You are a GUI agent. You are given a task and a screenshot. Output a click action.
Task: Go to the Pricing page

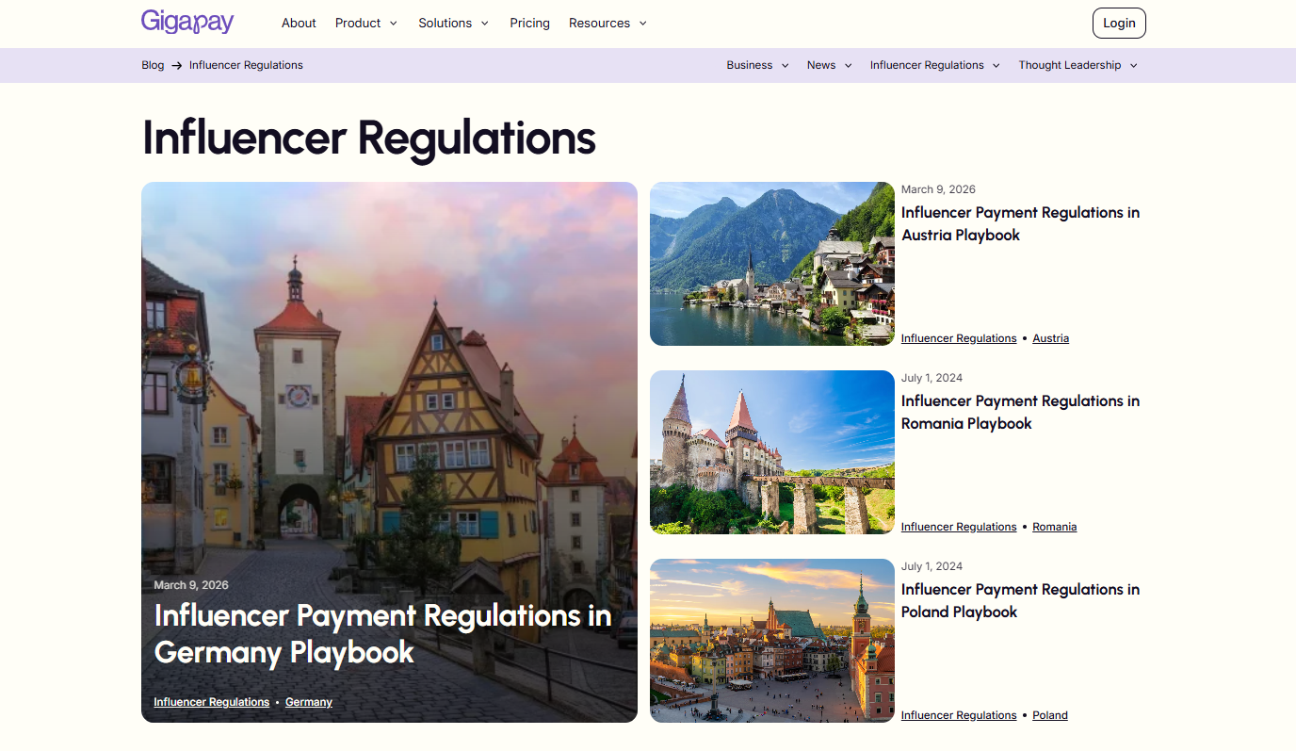point(529,23)
